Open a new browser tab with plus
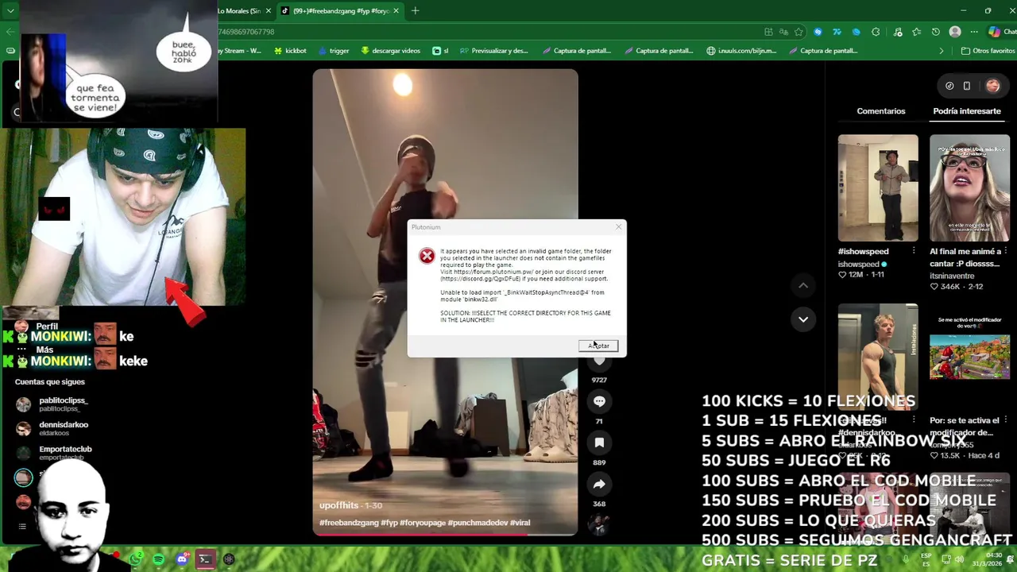This screenshot has height=572, width=1017. (415, 11)
